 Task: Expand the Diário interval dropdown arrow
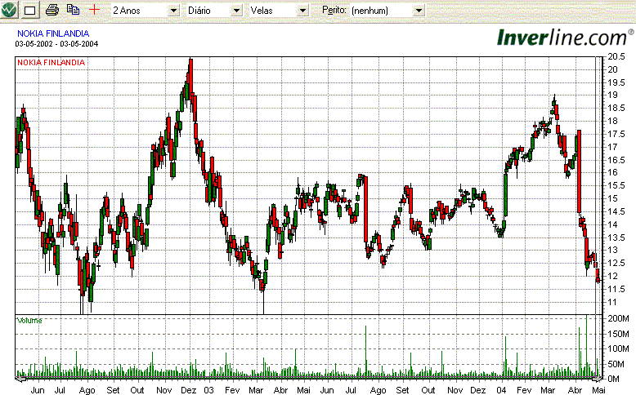[237, 11]
